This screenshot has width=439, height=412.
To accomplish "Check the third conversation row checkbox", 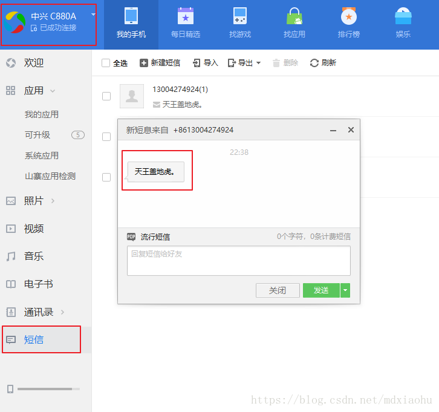I will [x=106, y=177].
